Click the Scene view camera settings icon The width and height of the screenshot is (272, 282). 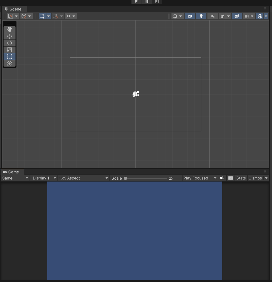pos(246,16)
